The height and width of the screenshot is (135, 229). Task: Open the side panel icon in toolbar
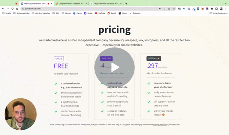tap(217, 9)
